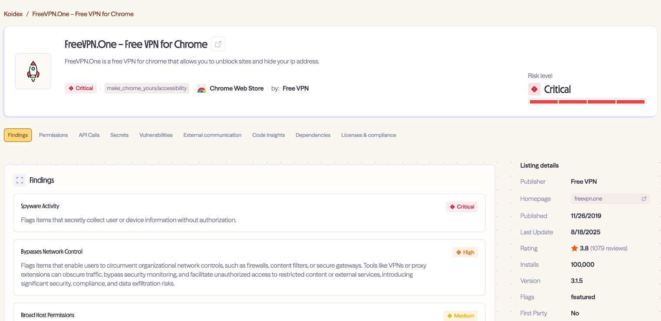The width and height of the screenshot is (661, 321).
Task: Click the 3.8 rating value
Action: [x=584, y=248]
